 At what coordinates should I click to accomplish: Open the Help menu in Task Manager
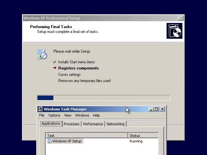coord(96,115)
